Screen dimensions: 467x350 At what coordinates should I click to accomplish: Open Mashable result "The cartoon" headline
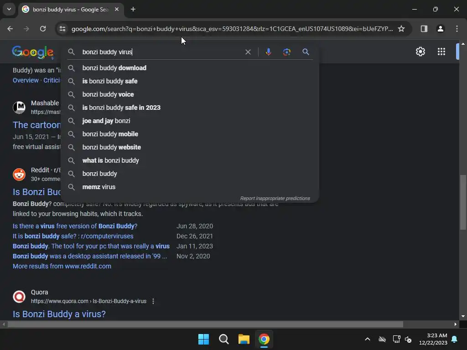(x=36, y=125)
